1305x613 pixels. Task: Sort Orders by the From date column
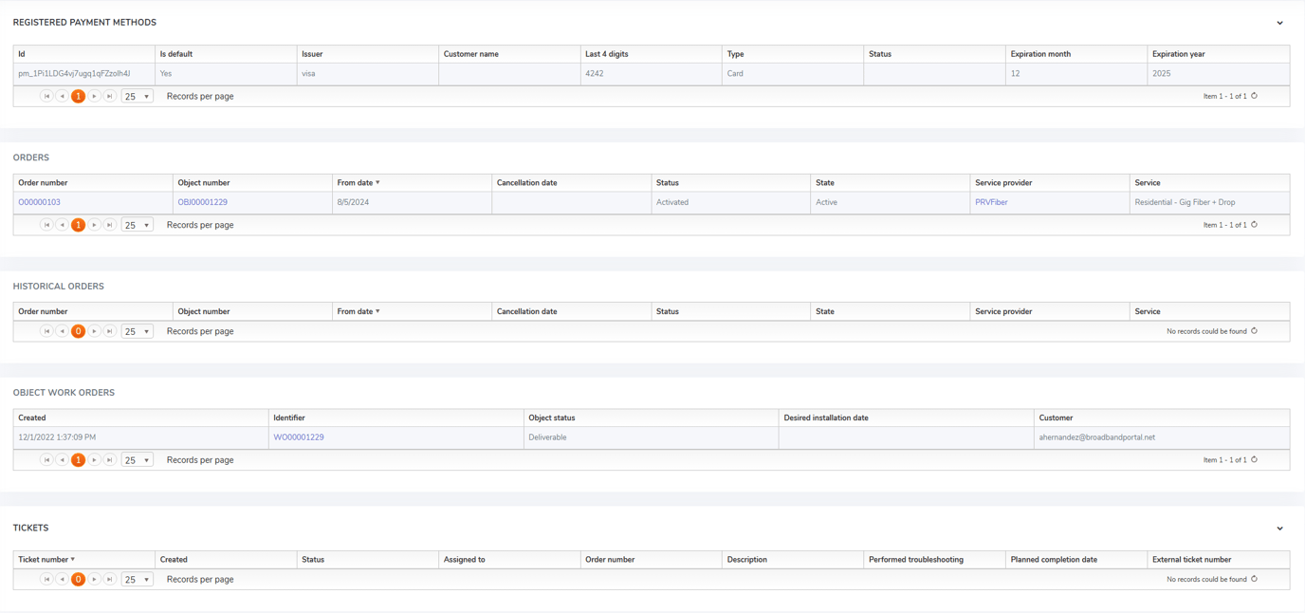coord(354,182)
